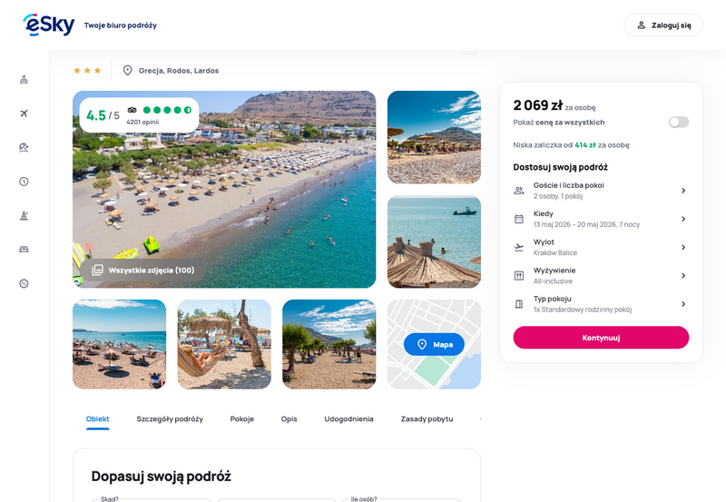Click the pink Kontynuuj button
Screen dimensions: 726x502
(x=601, y=338)
